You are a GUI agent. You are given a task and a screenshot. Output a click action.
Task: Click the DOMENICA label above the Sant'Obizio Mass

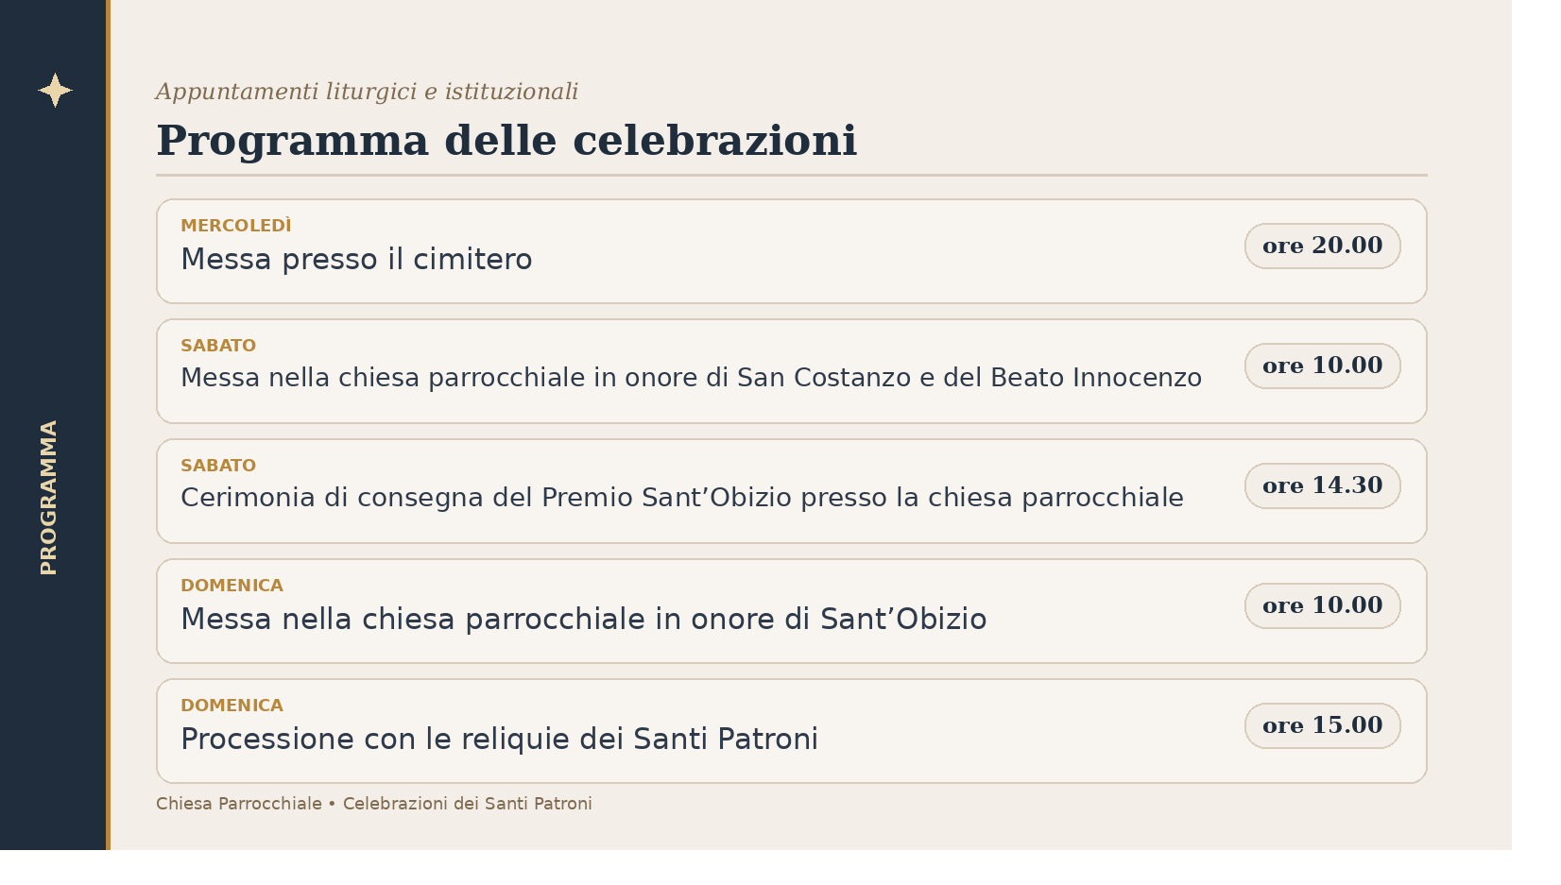click(232, 586)
